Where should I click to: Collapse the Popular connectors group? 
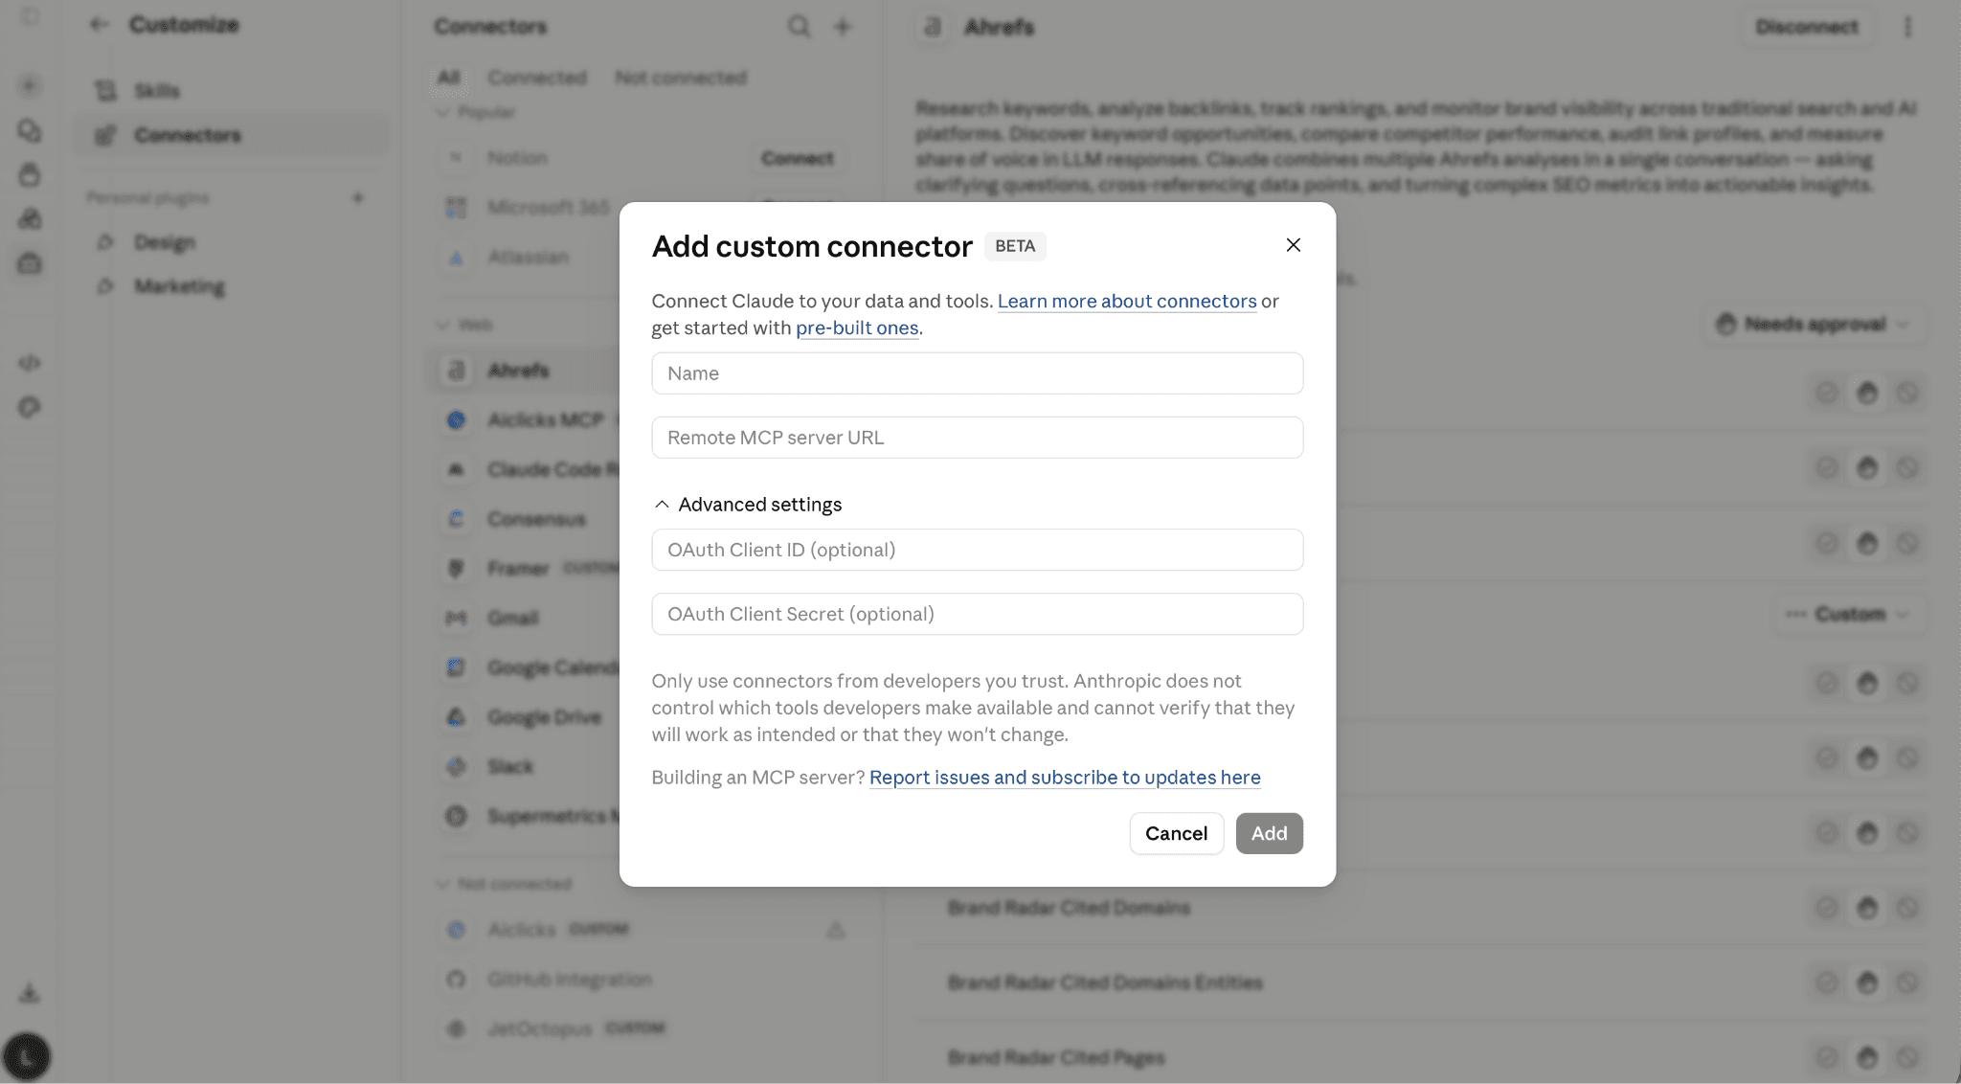[x=442, y=112]
